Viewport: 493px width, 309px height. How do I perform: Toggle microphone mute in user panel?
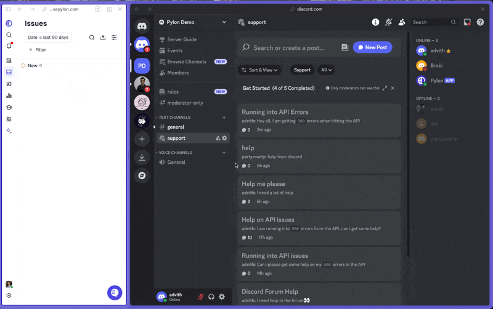coord(200,297)
